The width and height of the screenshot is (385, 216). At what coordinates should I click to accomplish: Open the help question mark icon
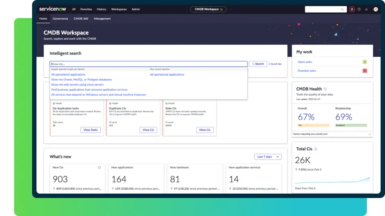[x=359, y=9]
